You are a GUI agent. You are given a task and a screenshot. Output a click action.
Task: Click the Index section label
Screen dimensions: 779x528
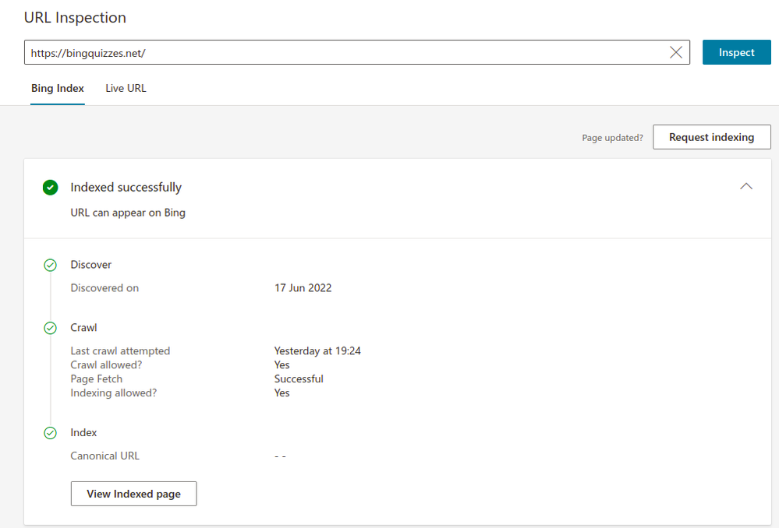pos(83,432)
